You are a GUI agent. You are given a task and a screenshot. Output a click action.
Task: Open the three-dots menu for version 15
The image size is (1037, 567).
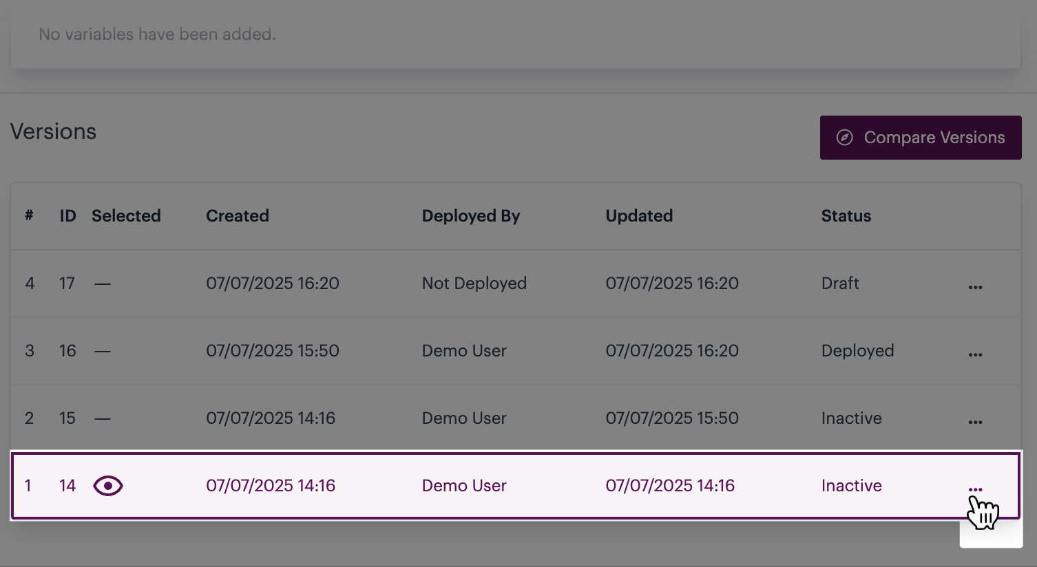(x=975, y=422)
